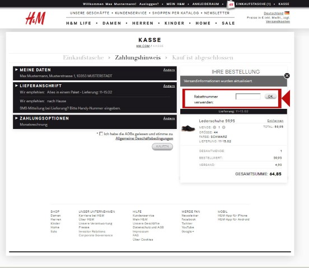Click Gesamtsumme value 64,85
The height and width of the screenshot is (268, 309).
[x=275, y=174]
